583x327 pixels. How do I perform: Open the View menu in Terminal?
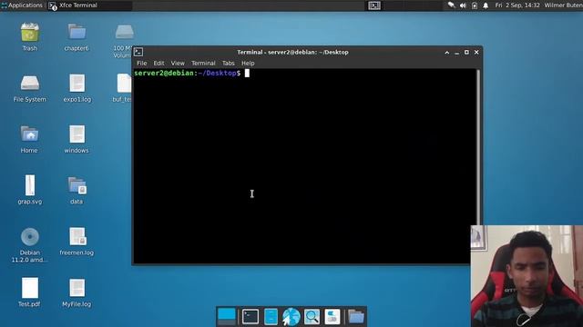178,63
